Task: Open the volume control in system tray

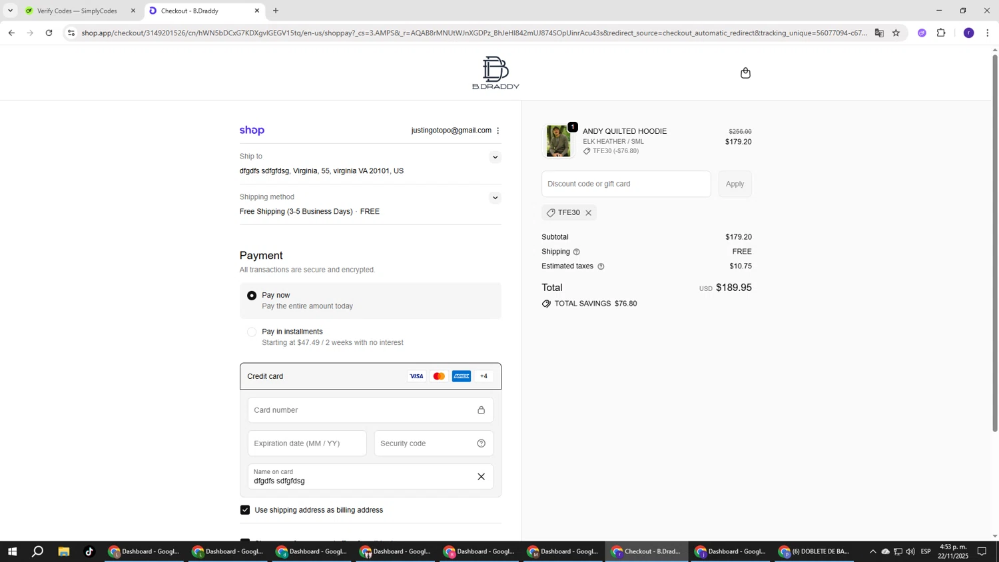Action: (910, 551)
